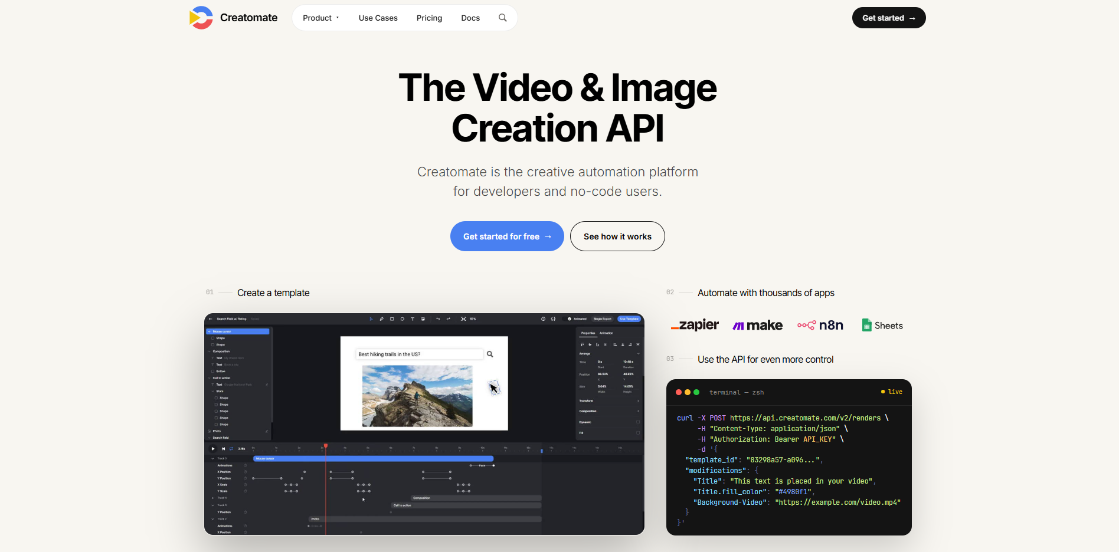The image size is (1119, 552).
Task: Click Get started for free
Action: click(x=507, y=236)
